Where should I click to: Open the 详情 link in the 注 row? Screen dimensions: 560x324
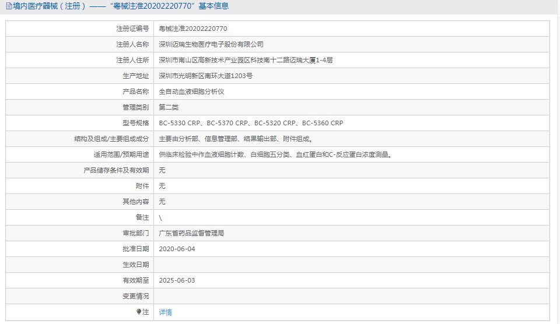coord(165,312)
